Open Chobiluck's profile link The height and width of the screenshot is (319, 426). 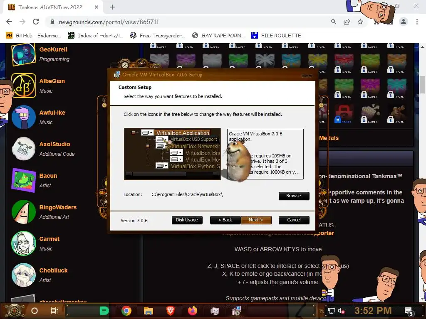(53, 270)
